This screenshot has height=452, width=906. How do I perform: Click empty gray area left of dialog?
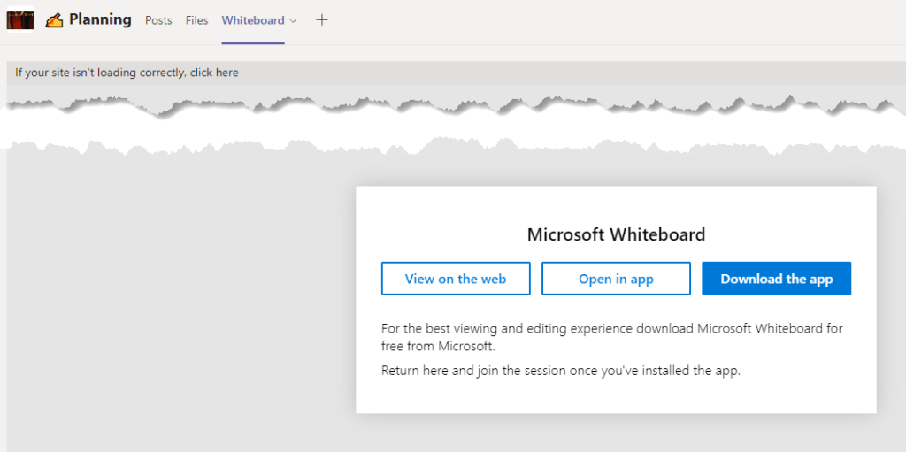tap(177, 301)
